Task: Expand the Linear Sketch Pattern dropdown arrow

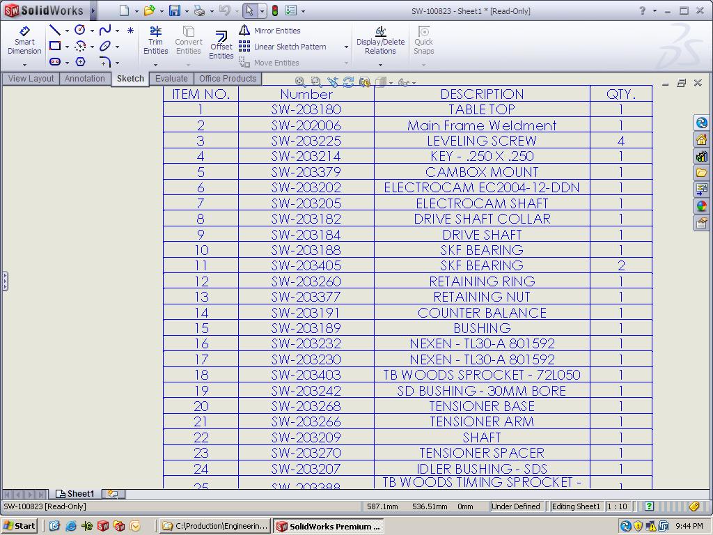Action: point(346,47)
